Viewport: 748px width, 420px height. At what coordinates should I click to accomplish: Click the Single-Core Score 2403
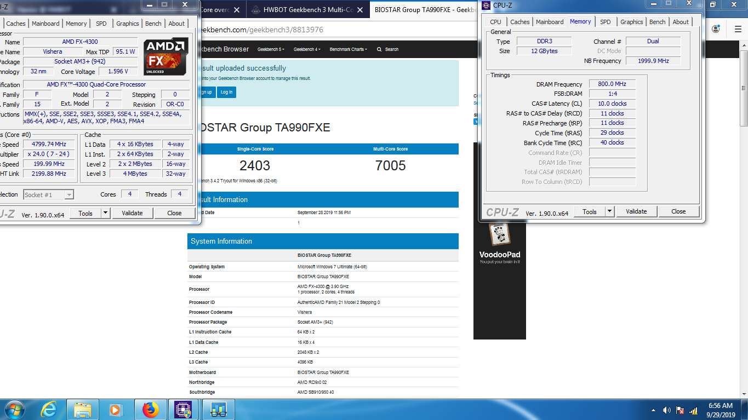tap(255, 165)
